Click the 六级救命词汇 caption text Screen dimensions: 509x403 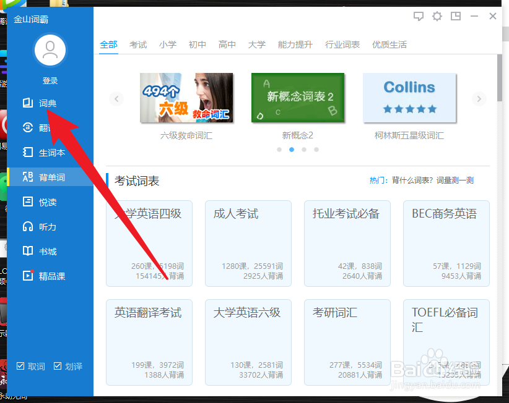coord(186,135)
